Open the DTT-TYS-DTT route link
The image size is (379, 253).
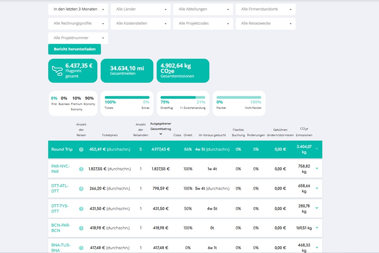point(60,209)
